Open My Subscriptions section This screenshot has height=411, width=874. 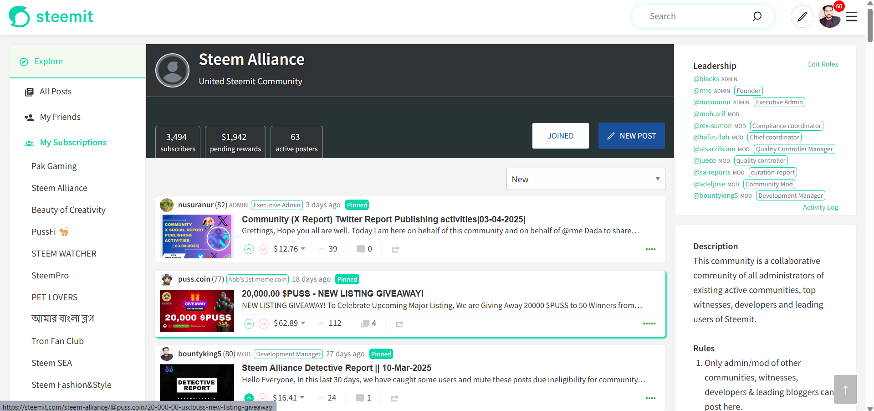click(73, 143)
